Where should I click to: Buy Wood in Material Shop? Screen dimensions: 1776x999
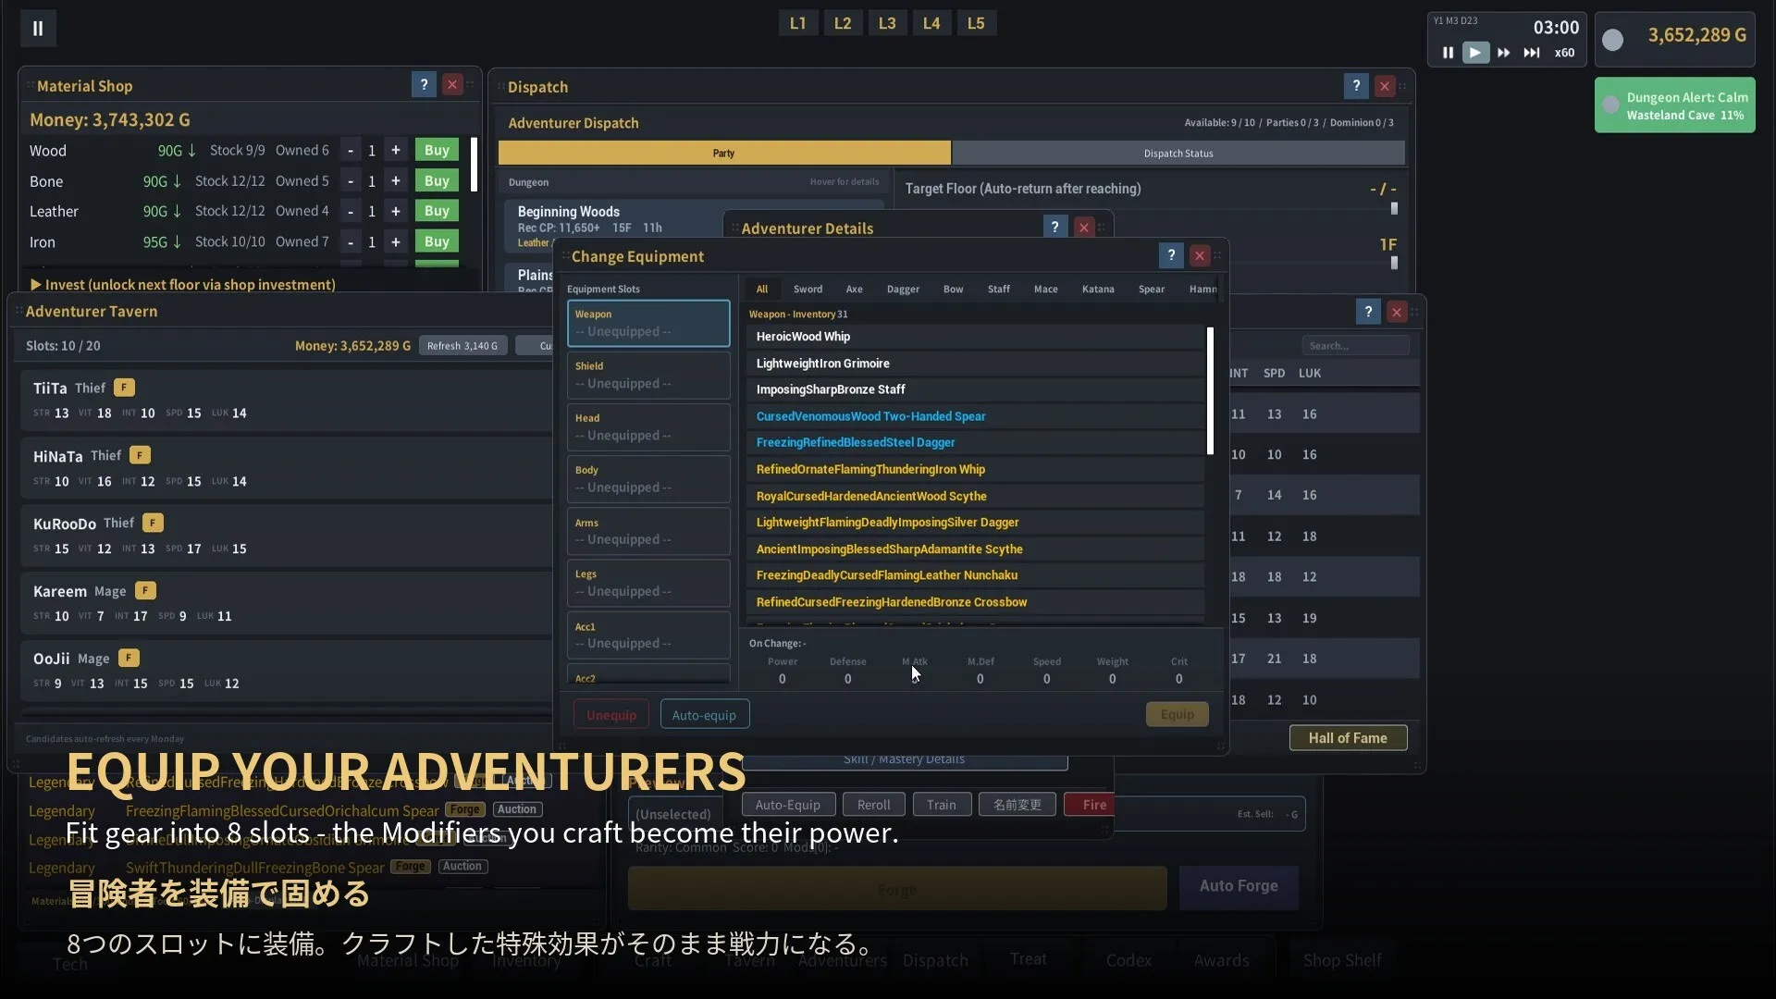(437, 150)
